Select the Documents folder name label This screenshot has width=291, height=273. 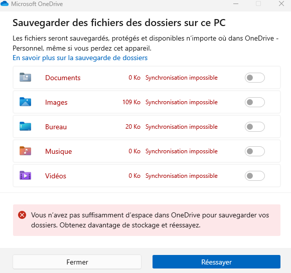click(x=63, y=78)
